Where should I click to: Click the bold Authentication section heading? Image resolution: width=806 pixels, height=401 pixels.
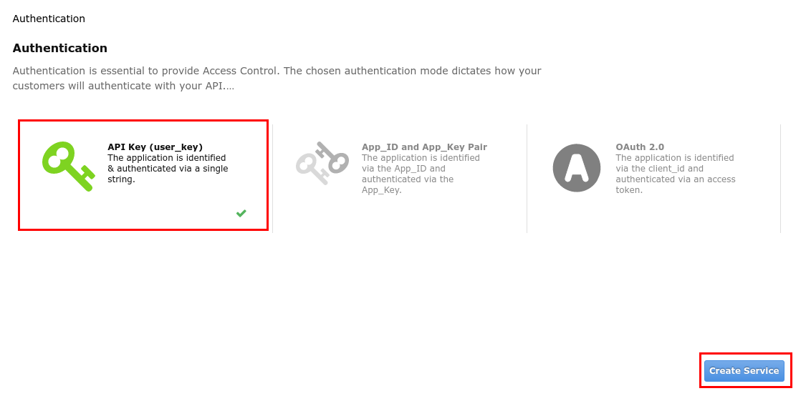[59, 49]
